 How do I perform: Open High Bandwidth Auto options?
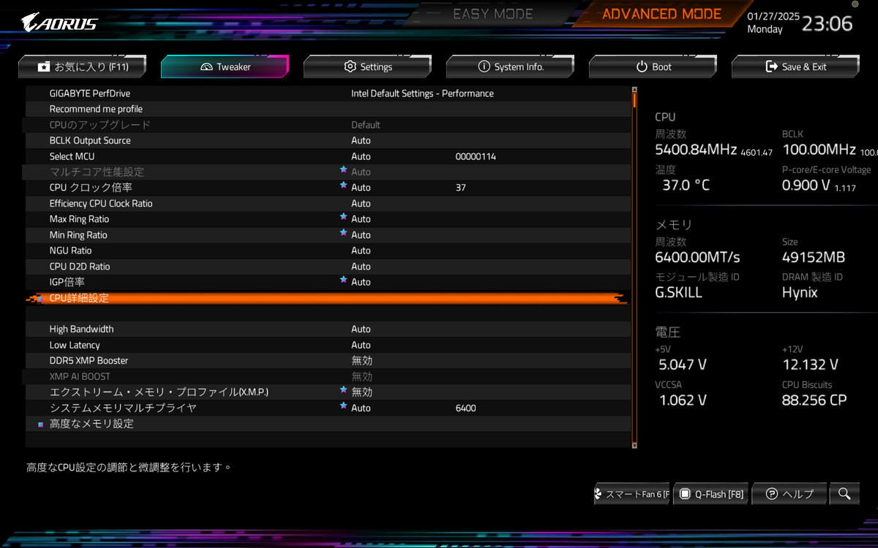(x=361, y=329)
